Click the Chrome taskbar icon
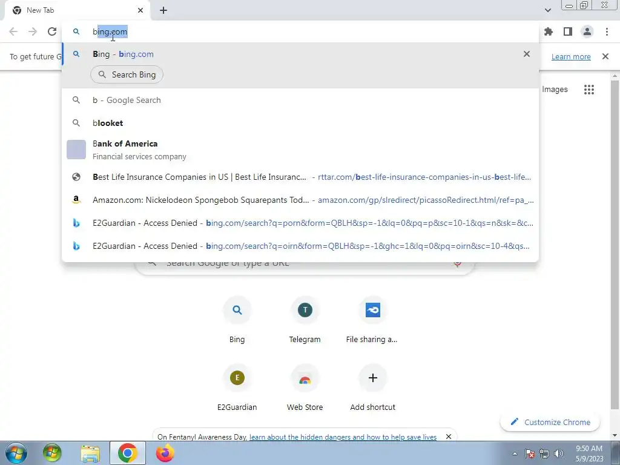 pos(127,453)
